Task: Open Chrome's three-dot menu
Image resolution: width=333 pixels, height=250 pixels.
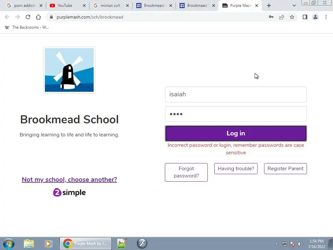Action: click(x=326, y=17)
